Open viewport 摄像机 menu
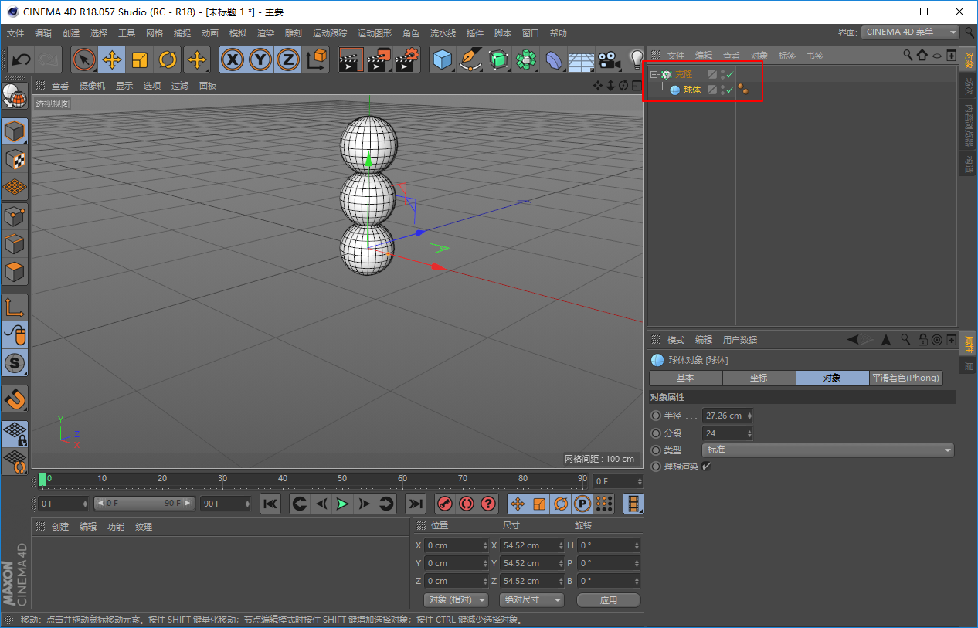The width and height of the screenshot is (978, 628). coord(92,86)
